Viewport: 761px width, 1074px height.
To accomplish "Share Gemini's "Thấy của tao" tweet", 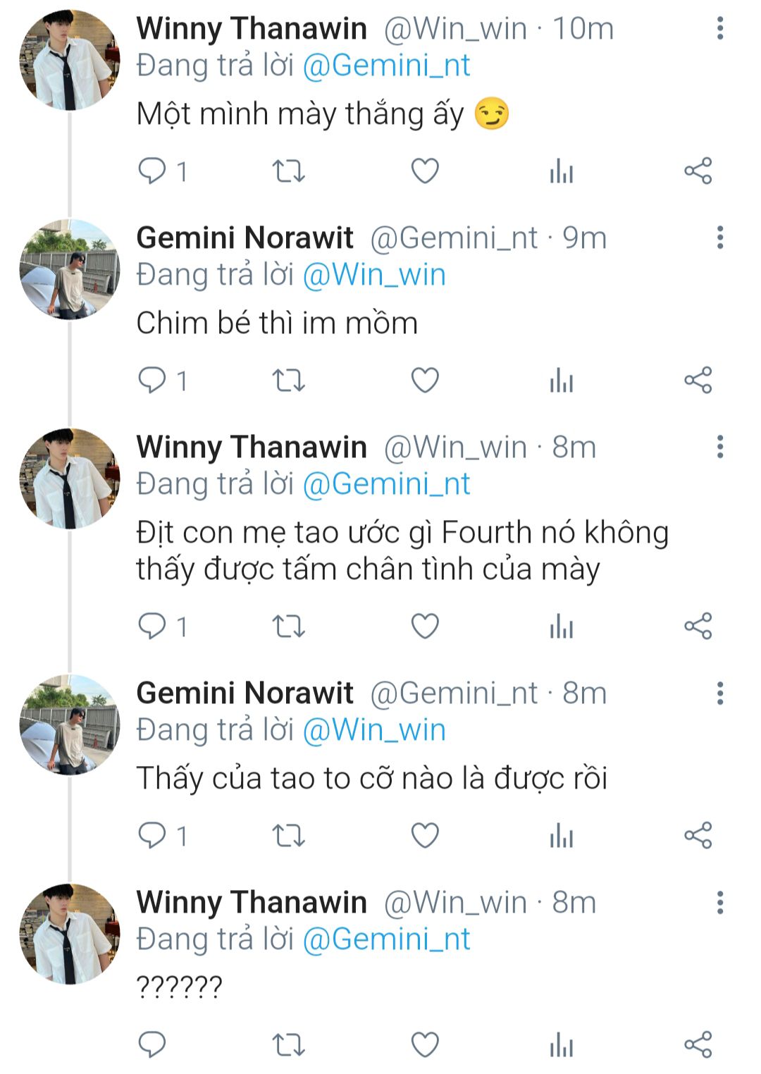I will 698,836.
